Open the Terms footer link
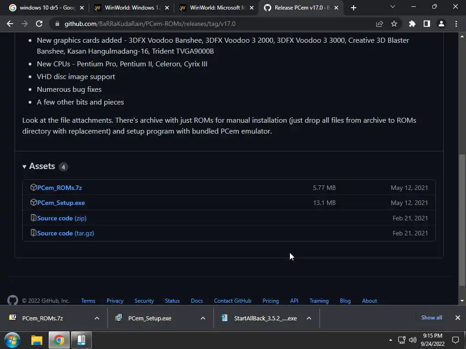The width and height of the screenshot is (466, 349). click(x=88, y=301)
